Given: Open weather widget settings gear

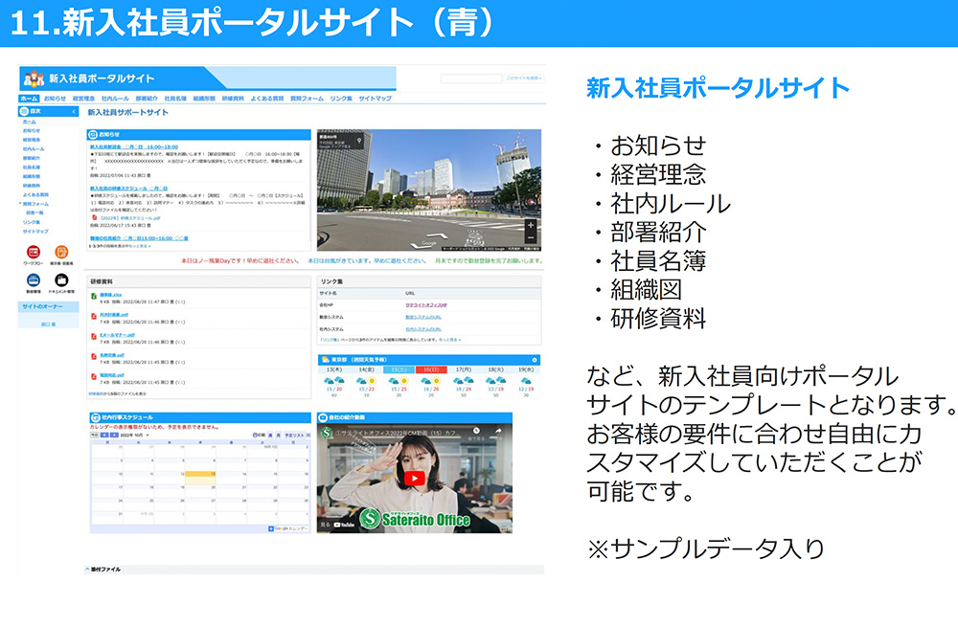Looking at the screenshot, I should click(x=535, y=360).
